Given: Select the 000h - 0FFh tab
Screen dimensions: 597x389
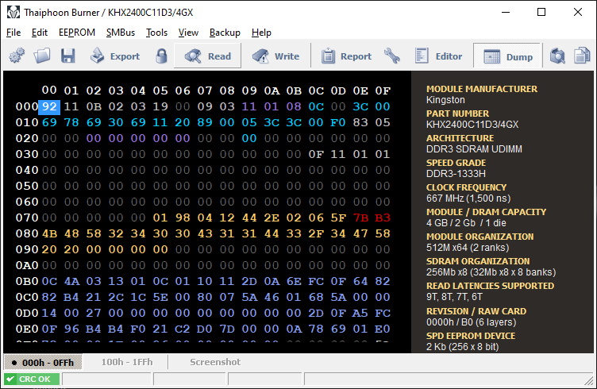Looking at the screenshot, I should pyautogui.click(x=43, y=362).
